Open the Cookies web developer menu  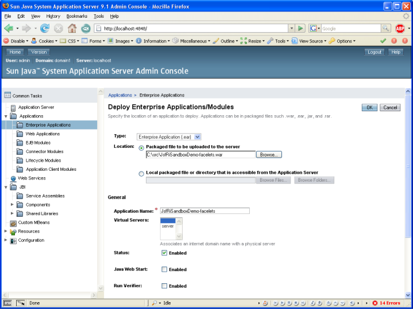point(44,41)
